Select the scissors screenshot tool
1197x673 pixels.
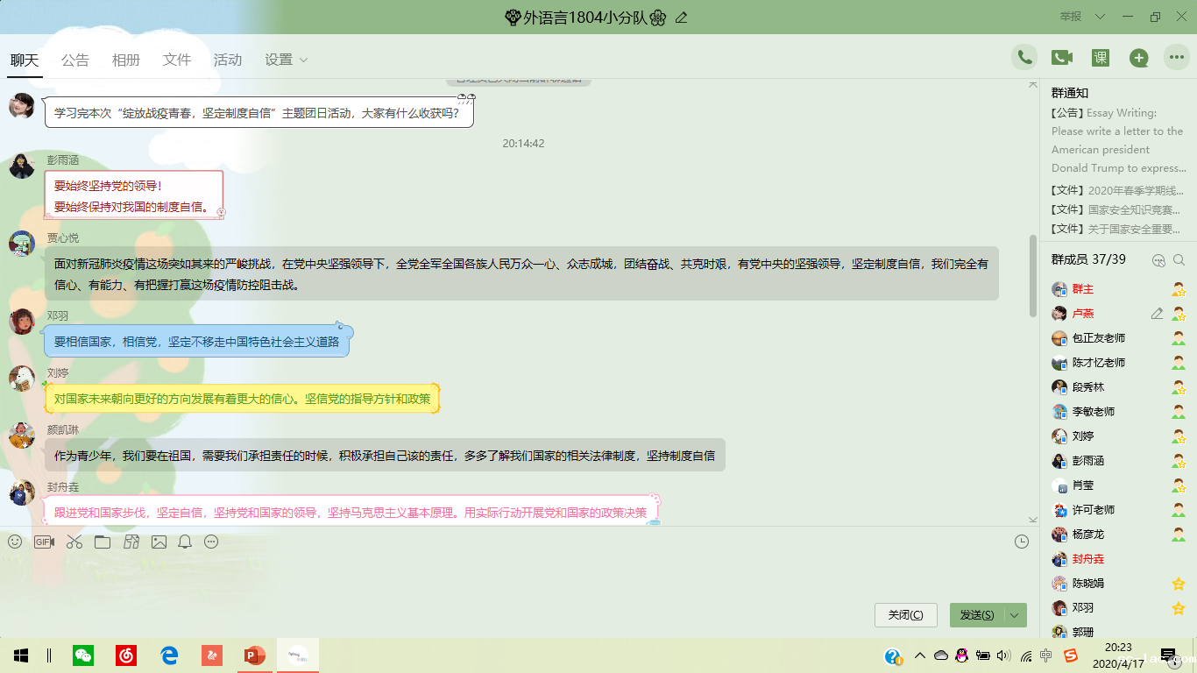coord(74,542)
